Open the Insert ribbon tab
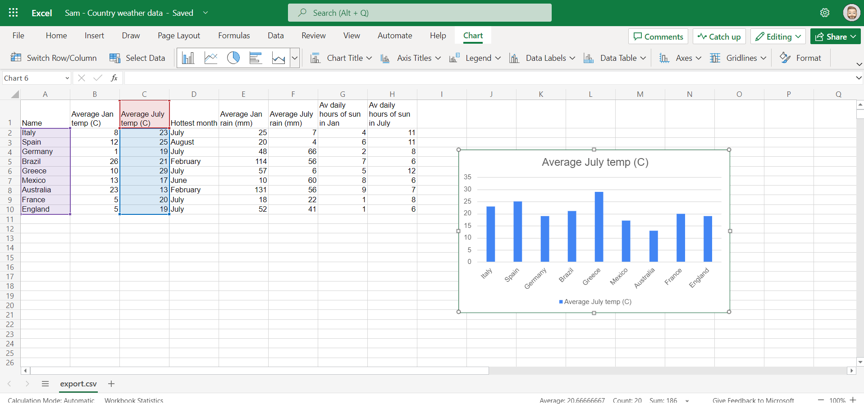The height and width of the screenshot is (404, 864). click(94, 36)
